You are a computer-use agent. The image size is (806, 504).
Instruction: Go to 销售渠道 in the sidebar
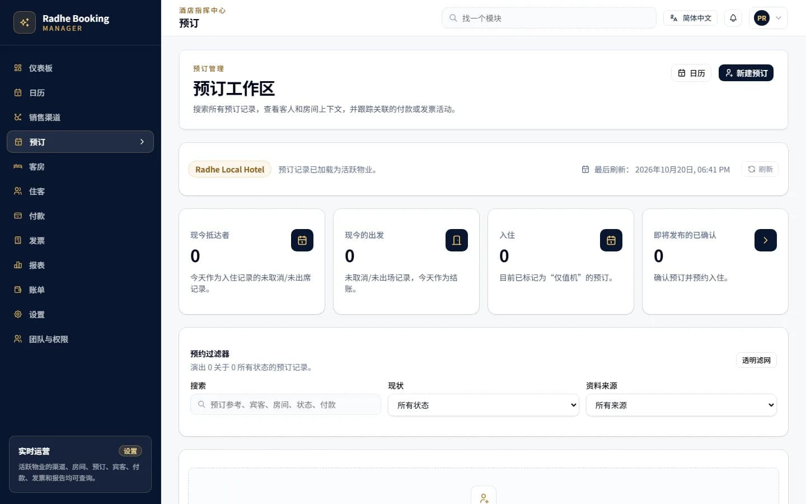[80, 118]
